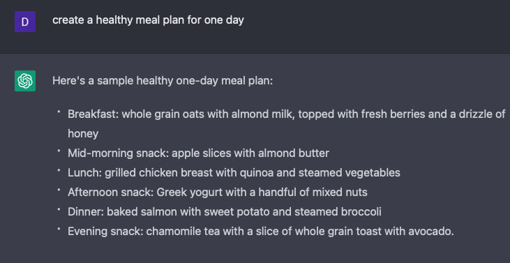
Task: Click the word 'Breakfast' in the list
Action: click(x=92, y=114)
